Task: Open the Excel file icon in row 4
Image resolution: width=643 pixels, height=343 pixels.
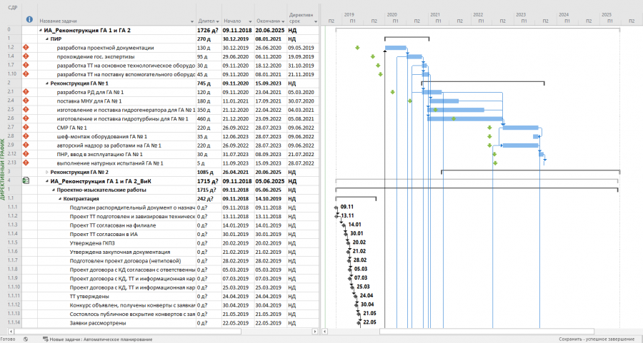Action: [x=26, y=180]
